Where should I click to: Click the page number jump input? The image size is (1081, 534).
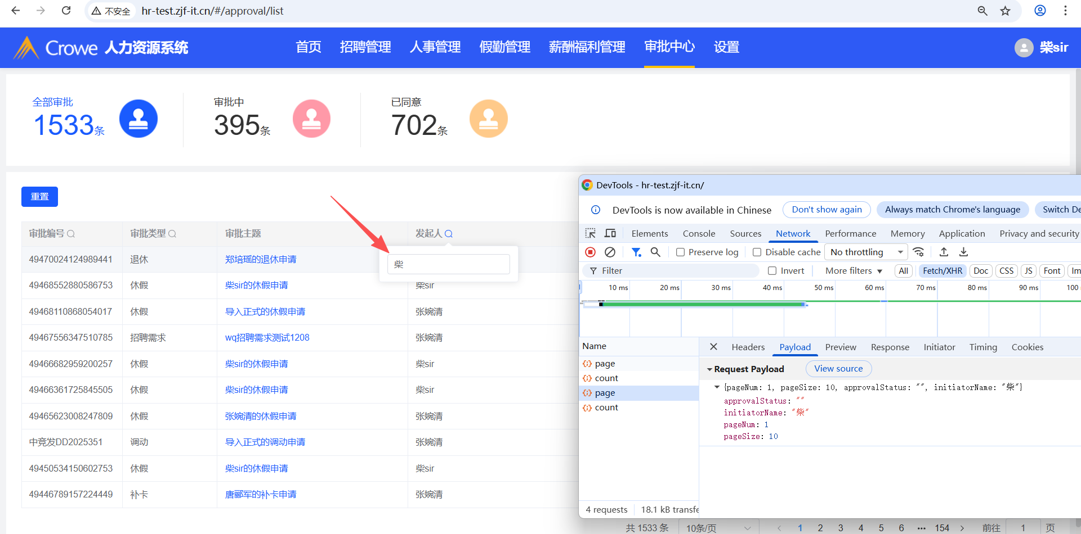(x=1023, y=528)
